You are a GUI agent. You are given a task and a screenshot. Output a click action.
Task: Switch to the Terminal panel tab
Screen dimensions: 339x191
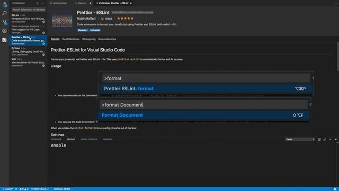click(x=108, y=140)
